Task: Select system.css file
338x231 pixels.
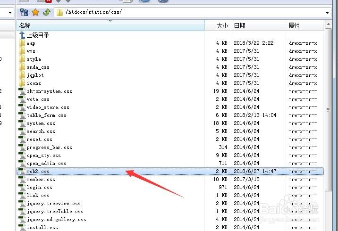Action: (x=37, y=124)
